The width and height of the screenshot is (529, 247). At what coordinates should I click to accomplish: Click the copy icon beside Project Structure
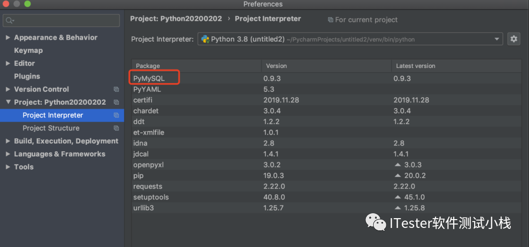coord(116,128)
